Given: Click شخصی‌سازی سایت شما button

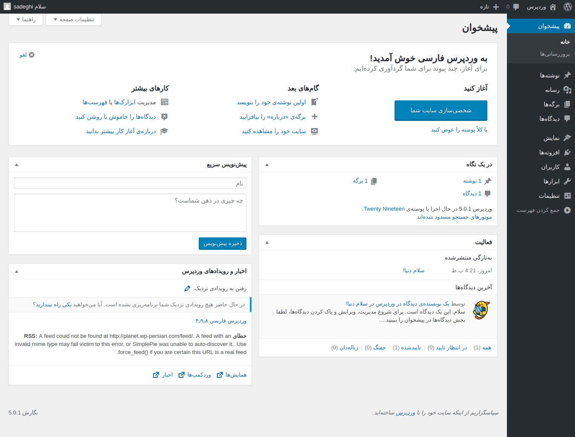Looking at the screenshot, I should [441, 111].
